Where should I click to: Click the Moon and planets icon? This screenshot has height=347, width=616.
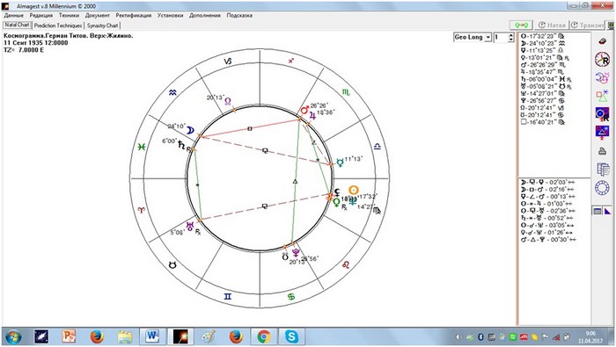tap(602, 77)
